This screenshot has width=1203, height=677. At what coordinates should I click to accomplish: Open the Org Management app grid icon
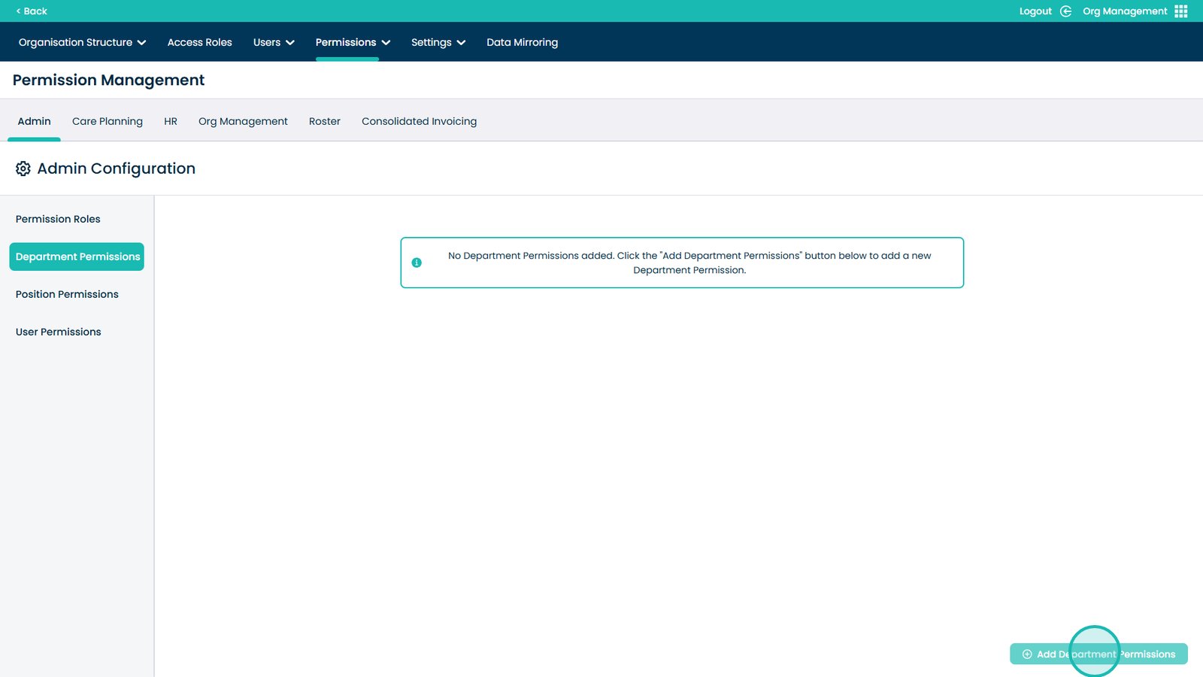click(1180, 11)
